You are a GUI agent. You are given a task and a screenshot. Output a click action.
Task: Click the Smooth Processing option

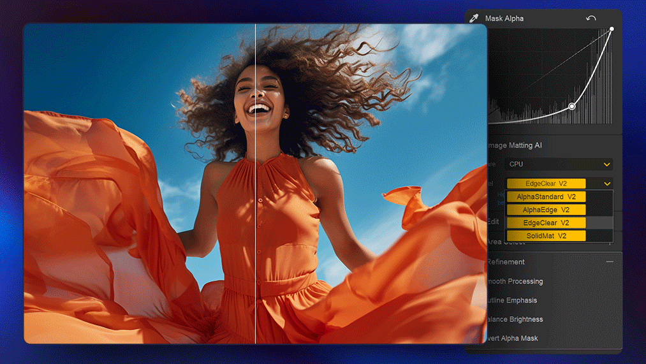click(x=515, y=281)
